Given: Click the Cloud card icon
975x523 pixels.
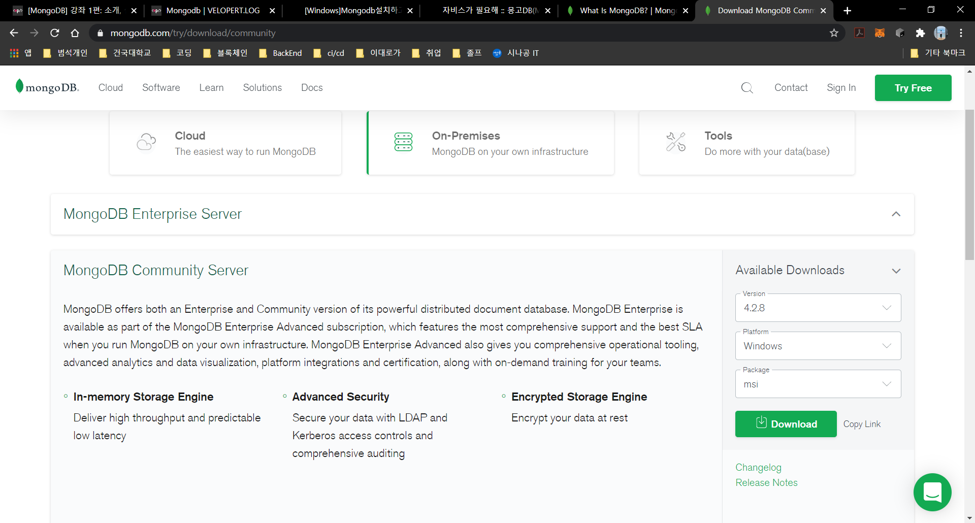Looking at the screenshot, I should coord(146,142).
